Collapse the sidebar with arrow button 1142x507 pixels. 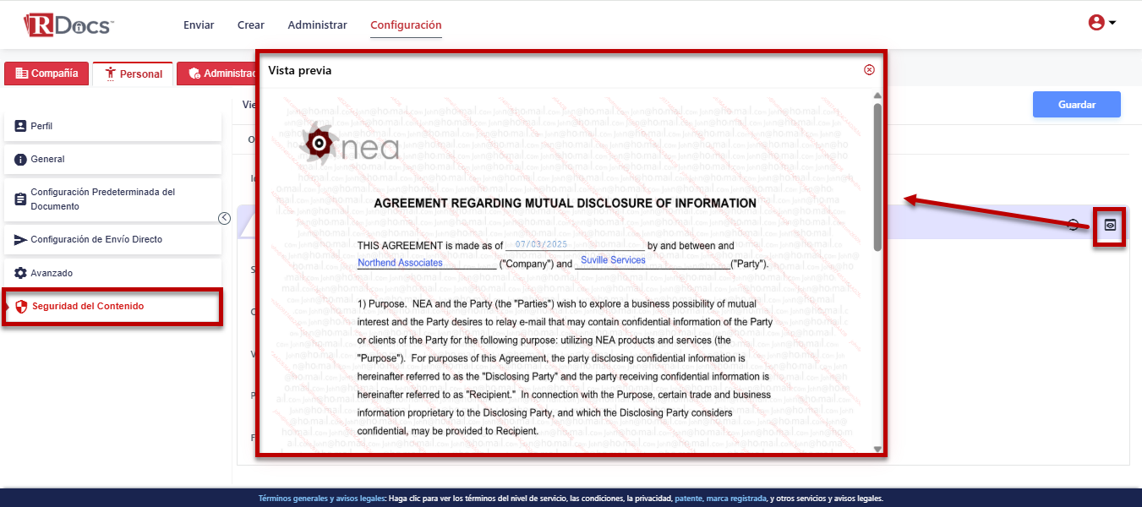click(x=225, y=218)
